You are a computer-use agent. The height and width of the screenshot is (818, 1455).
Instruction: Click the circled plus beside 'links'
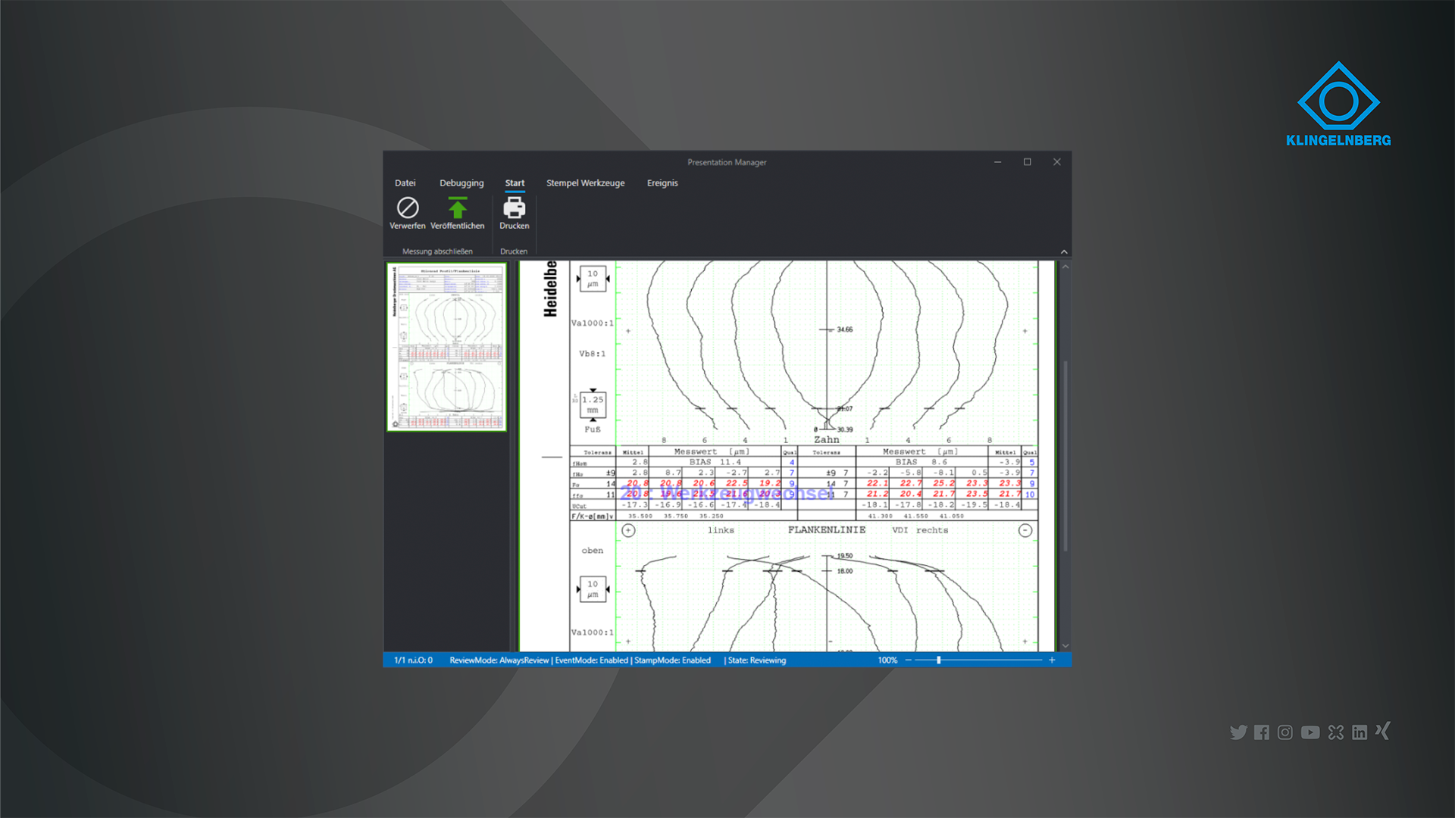coord(628,530)
